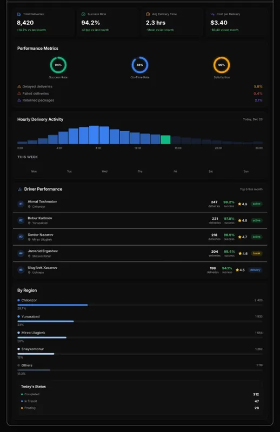This screenshot has height=432, width=280.
Task: Click the #2 rank badge for Bobur Karimov
Action: 21,220
